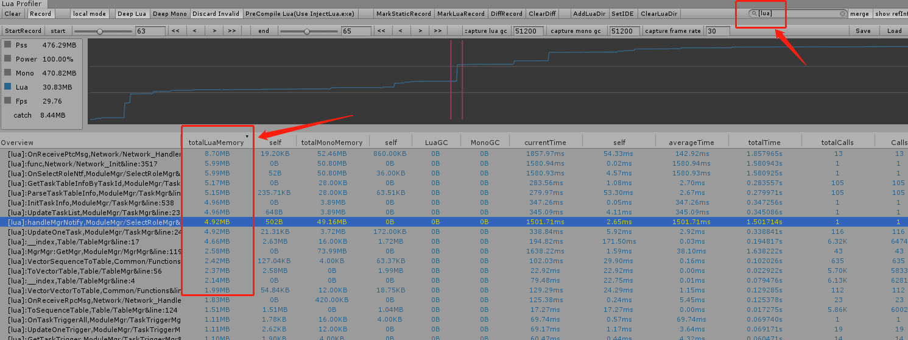Viewport: 908px width, 340px height.
Task: Toggle local mode
Action: (89, 13)
